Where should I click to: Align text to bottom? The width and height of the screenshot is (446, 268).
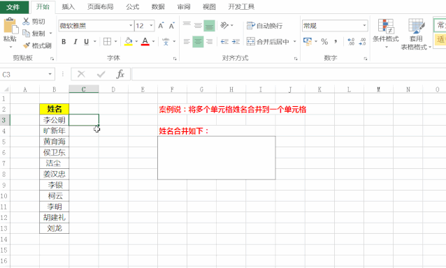[x=209, y=26]
